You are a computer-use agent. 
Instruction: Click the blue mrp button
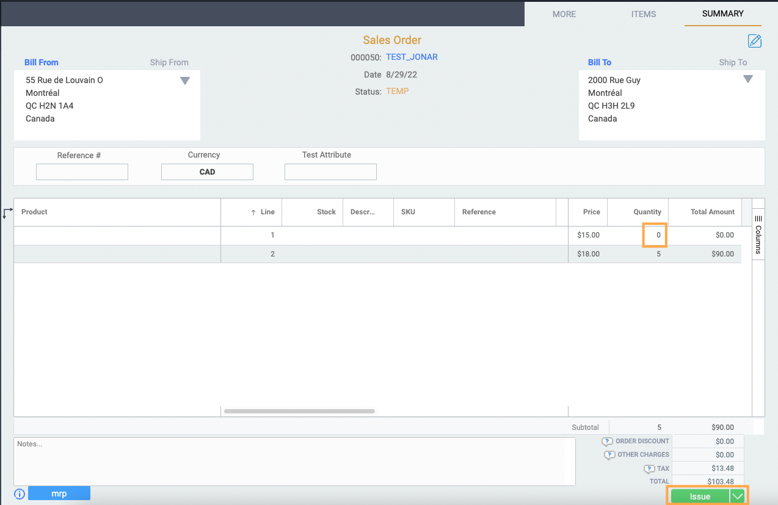(59, 493)
